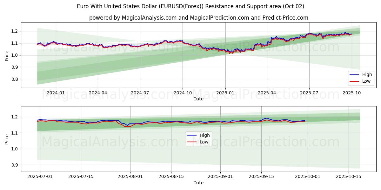Click the 2025-10 tick on the top chart

[351, 93]
